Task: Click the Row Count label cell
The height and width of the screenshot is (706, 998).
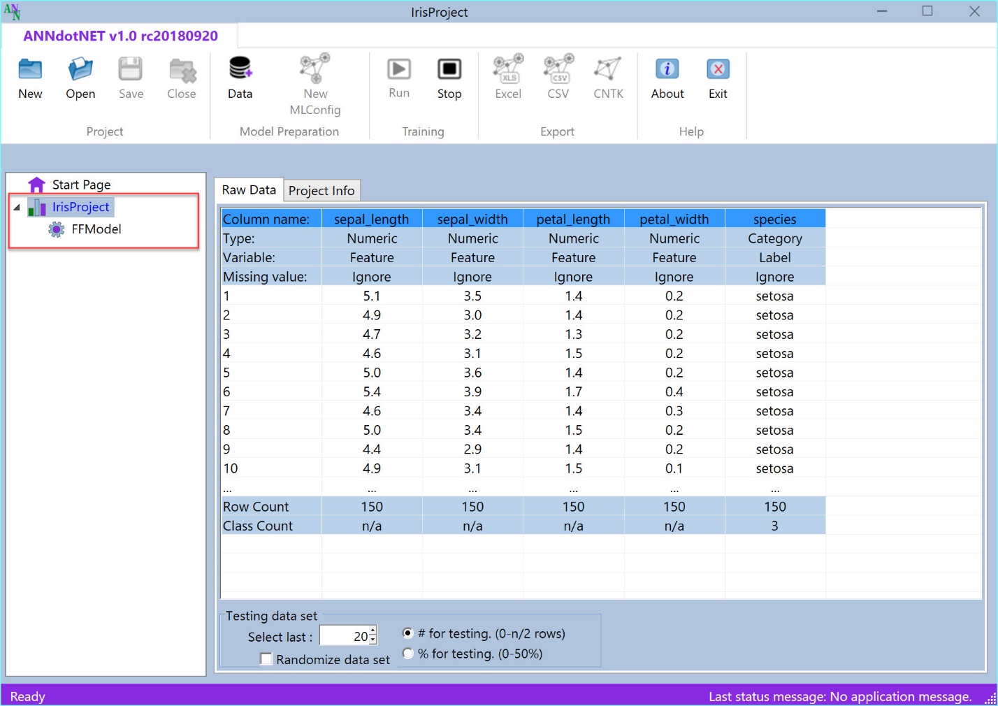Action: click(271, 507)
